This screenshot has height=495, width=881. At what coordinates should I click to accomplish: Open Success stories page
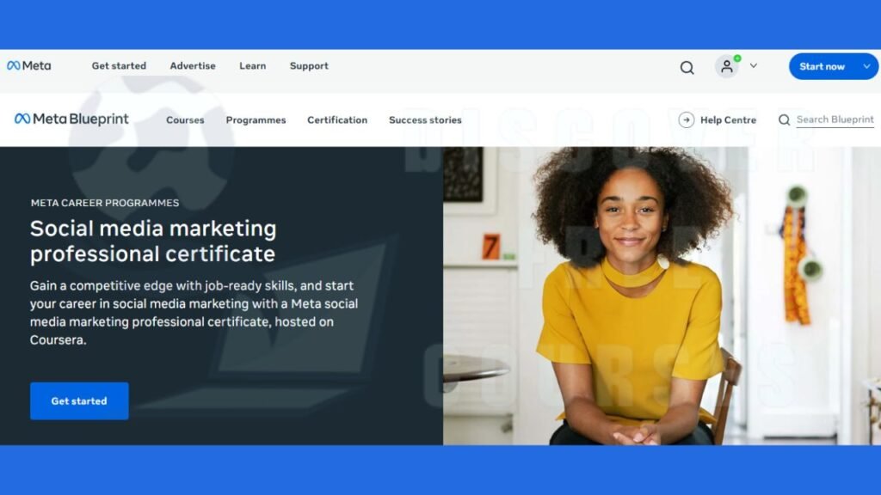click(425, 120)
